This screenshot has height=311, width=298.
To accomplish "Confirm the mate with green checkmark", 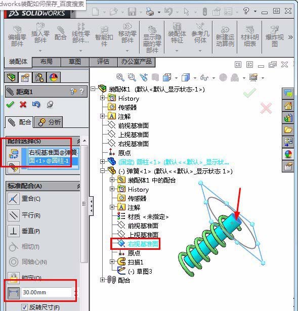I will coord(10,104).
